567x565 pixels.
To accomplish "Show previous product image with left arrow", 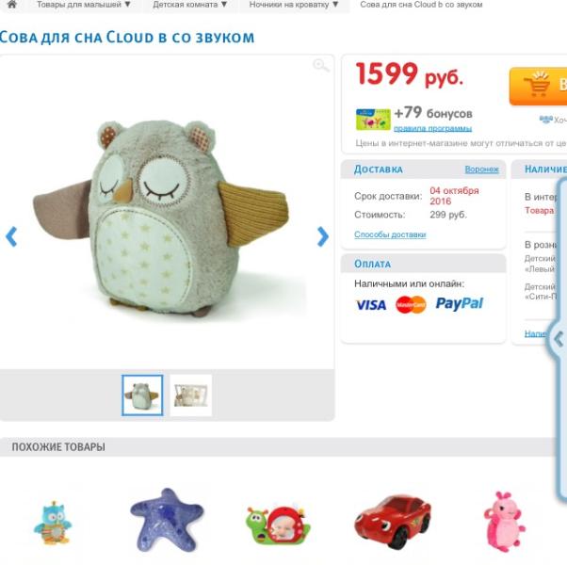I will (x=11, y=236).
